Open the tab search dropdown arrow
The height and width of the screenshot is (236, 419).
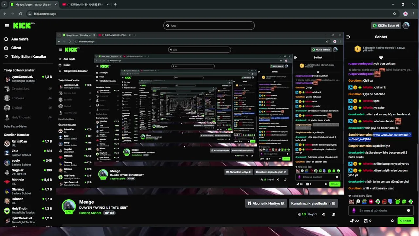(x=4, y=5)
